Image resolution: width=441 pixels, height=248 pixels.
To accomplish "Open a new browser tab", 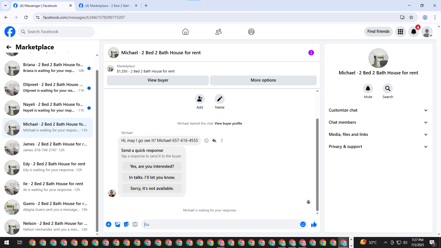I will (x=146, y=6).
